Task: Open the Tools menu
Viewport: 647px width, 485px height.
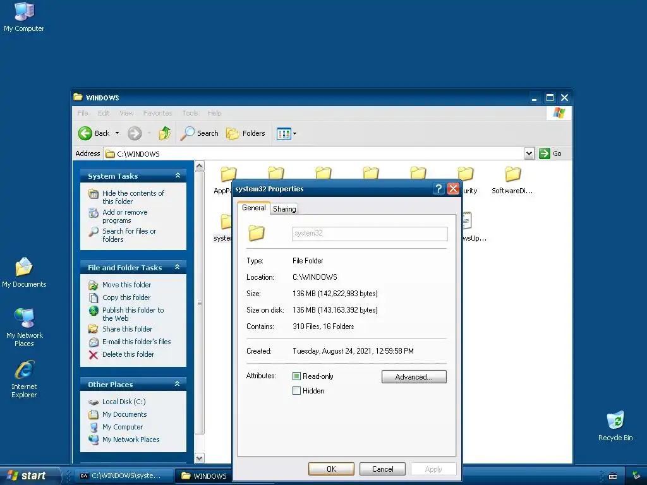Action: pyautogui.click(x=190, y=113)
